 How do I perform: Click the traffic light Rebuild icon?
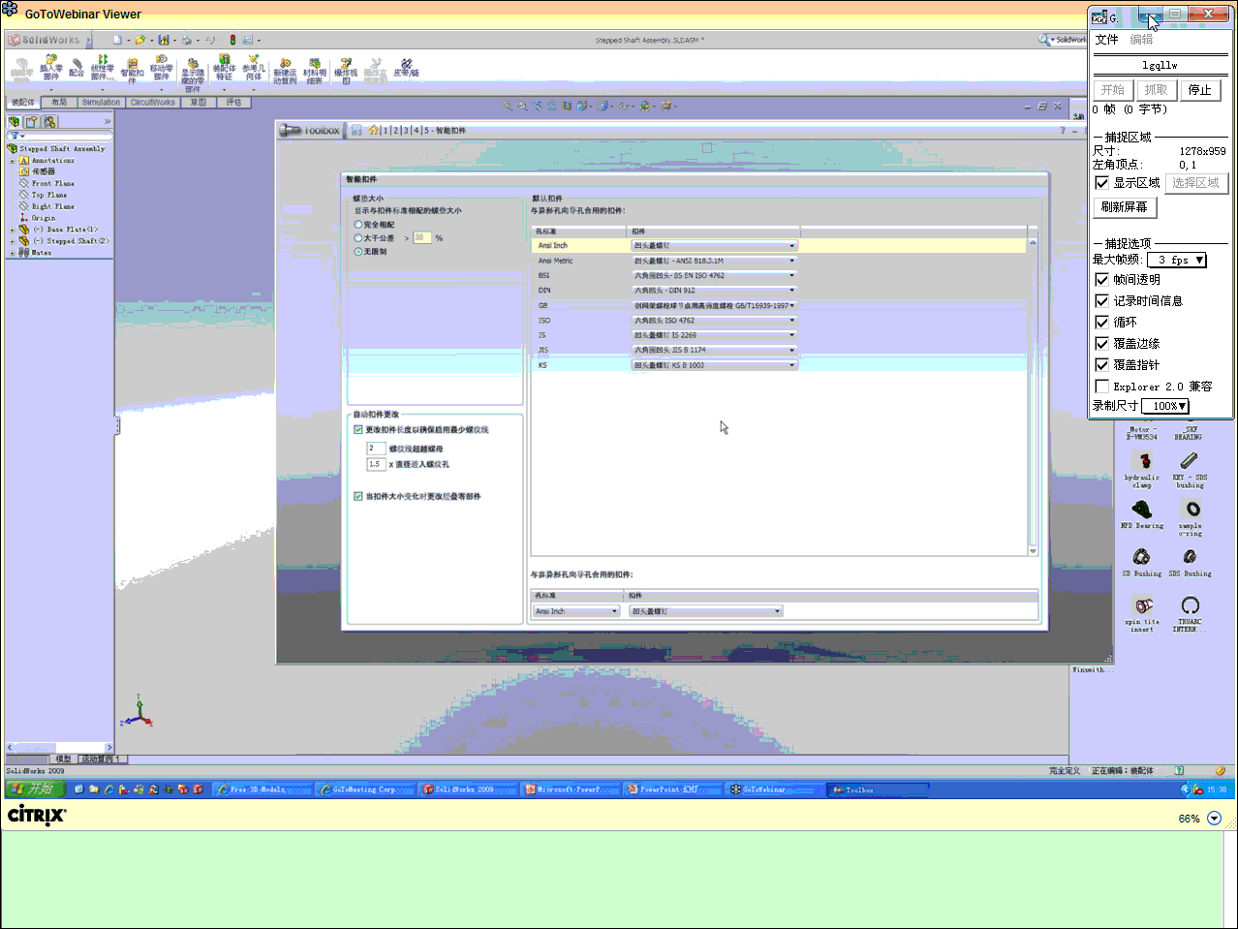tap(232, 40)
